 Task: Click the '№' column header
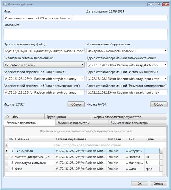coord(11,139)
